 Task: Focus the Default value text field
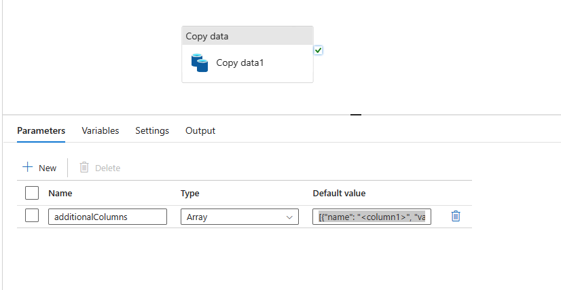(x=371, y=217)
